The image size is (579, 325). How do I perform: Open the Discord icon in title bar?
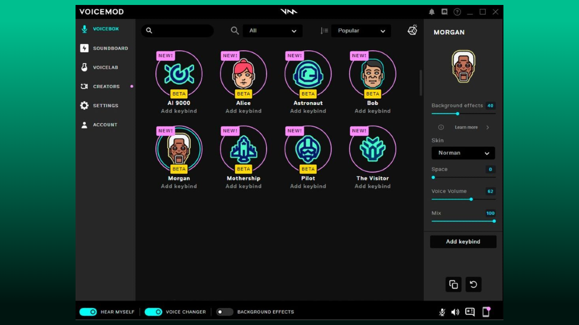(444, 12)
